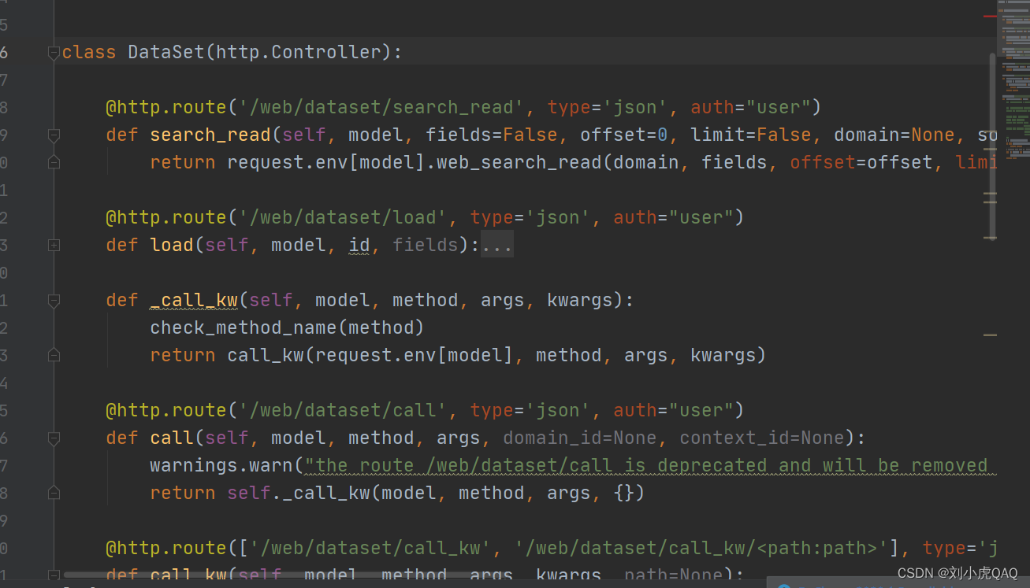Screen dimensions: 1030x588
Task: Click the code minimap at the right edge
Action: click(x=1013, y=79)
